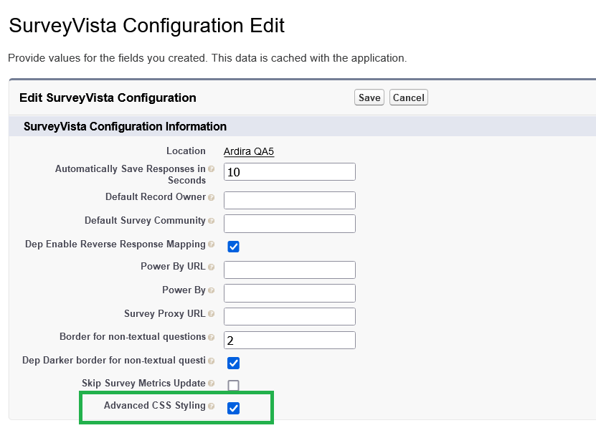
Task: Save the SurveyVista Configuration
Action: (x=369, y=97)
